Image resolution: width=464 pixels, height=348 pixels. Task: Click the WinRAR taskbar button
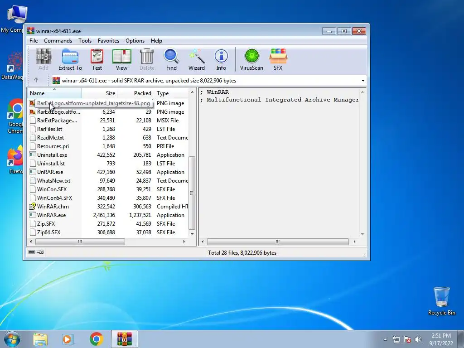tap(124, 339)
